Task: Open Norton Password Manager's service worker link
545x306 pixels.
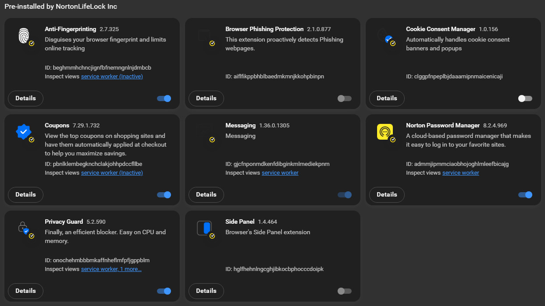Action: coord(460,173)
